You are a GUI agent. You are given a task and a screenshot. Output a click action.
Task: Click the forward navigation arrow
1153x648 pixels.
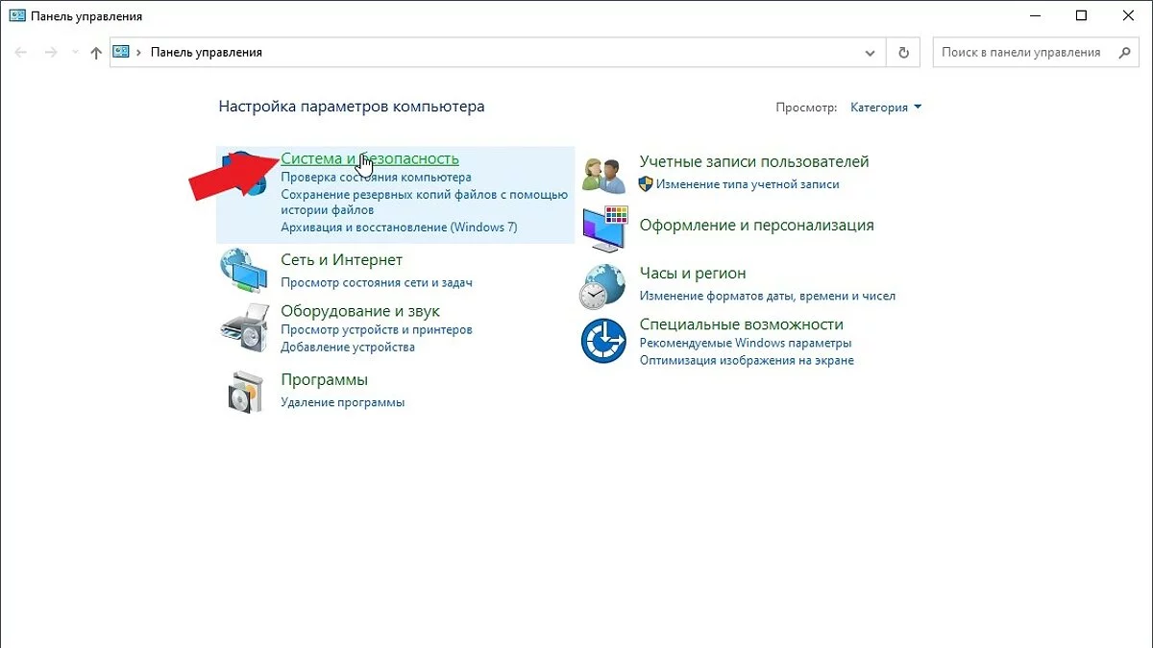coord(51,53)
